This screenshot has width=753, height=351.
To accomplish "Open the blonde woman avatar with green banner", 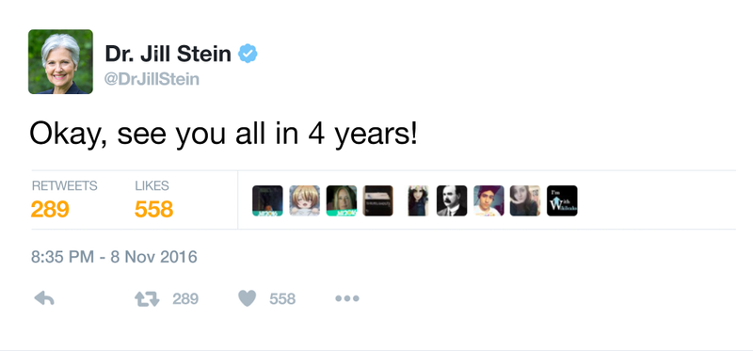I will click(342, 200).
